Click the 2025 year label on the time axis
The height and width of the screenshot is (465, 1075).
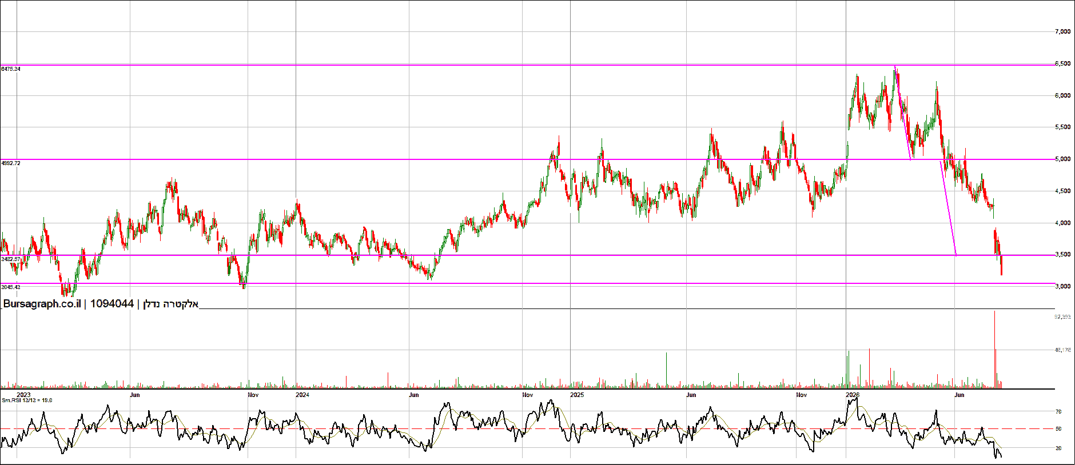(578, 395)
